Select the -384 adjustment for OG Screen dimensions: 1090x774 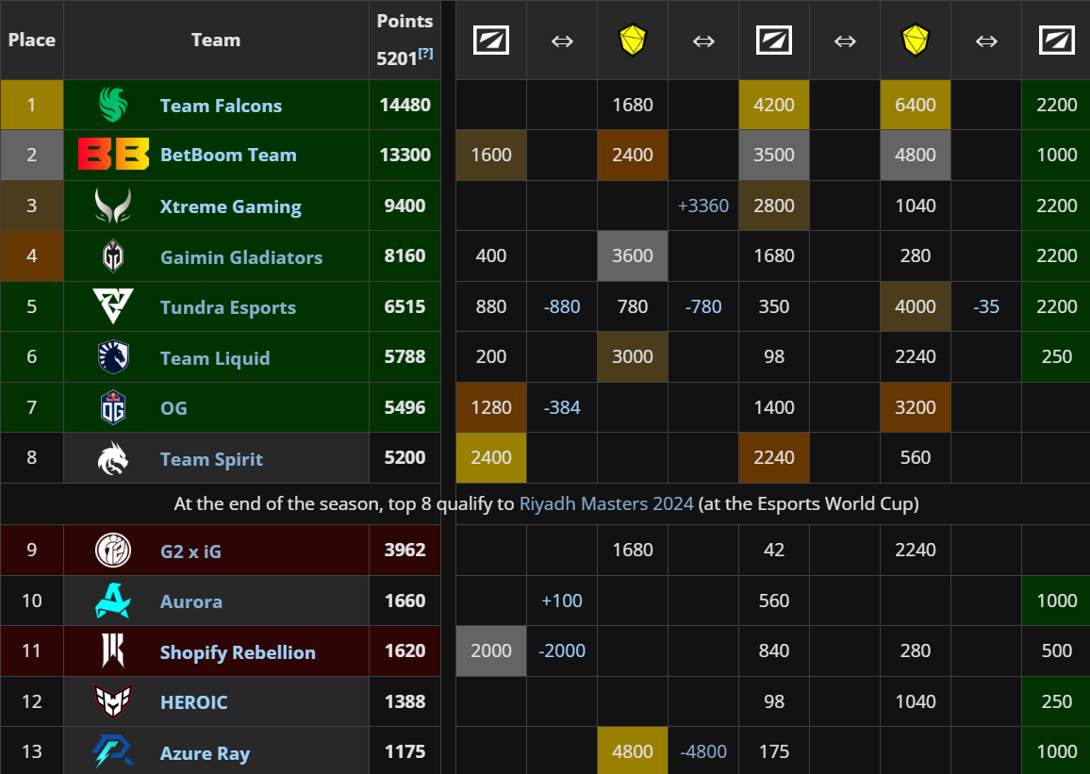pyautogui.click(x=562, y=407)
